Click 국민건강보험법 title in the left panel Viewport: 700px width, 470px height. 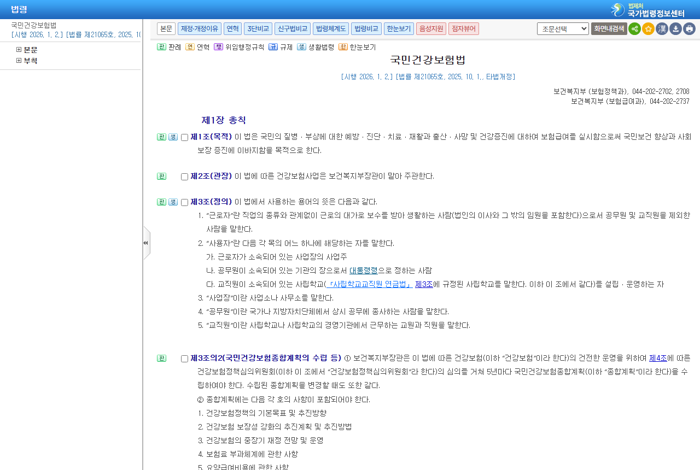click(34, 25)
